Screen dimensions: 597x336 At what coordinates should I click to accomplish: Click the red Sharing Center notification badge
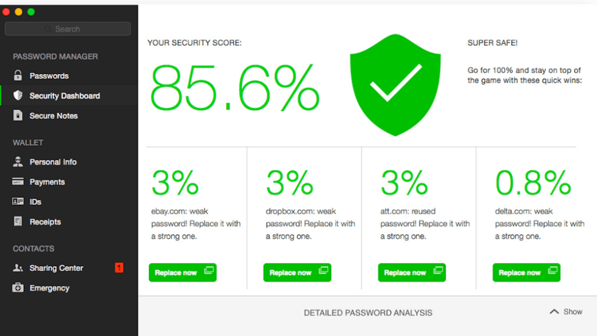[119, 268]
